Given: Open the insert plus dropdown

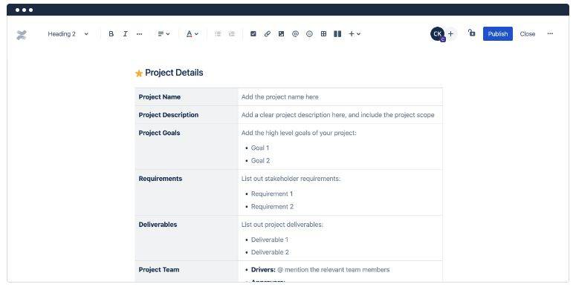Looking at the screenshot, I should (x=355, y=33).
